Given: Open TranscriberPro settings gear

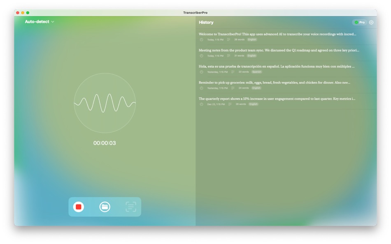Looking at the screenshot, I should click(x=371, y=23).
